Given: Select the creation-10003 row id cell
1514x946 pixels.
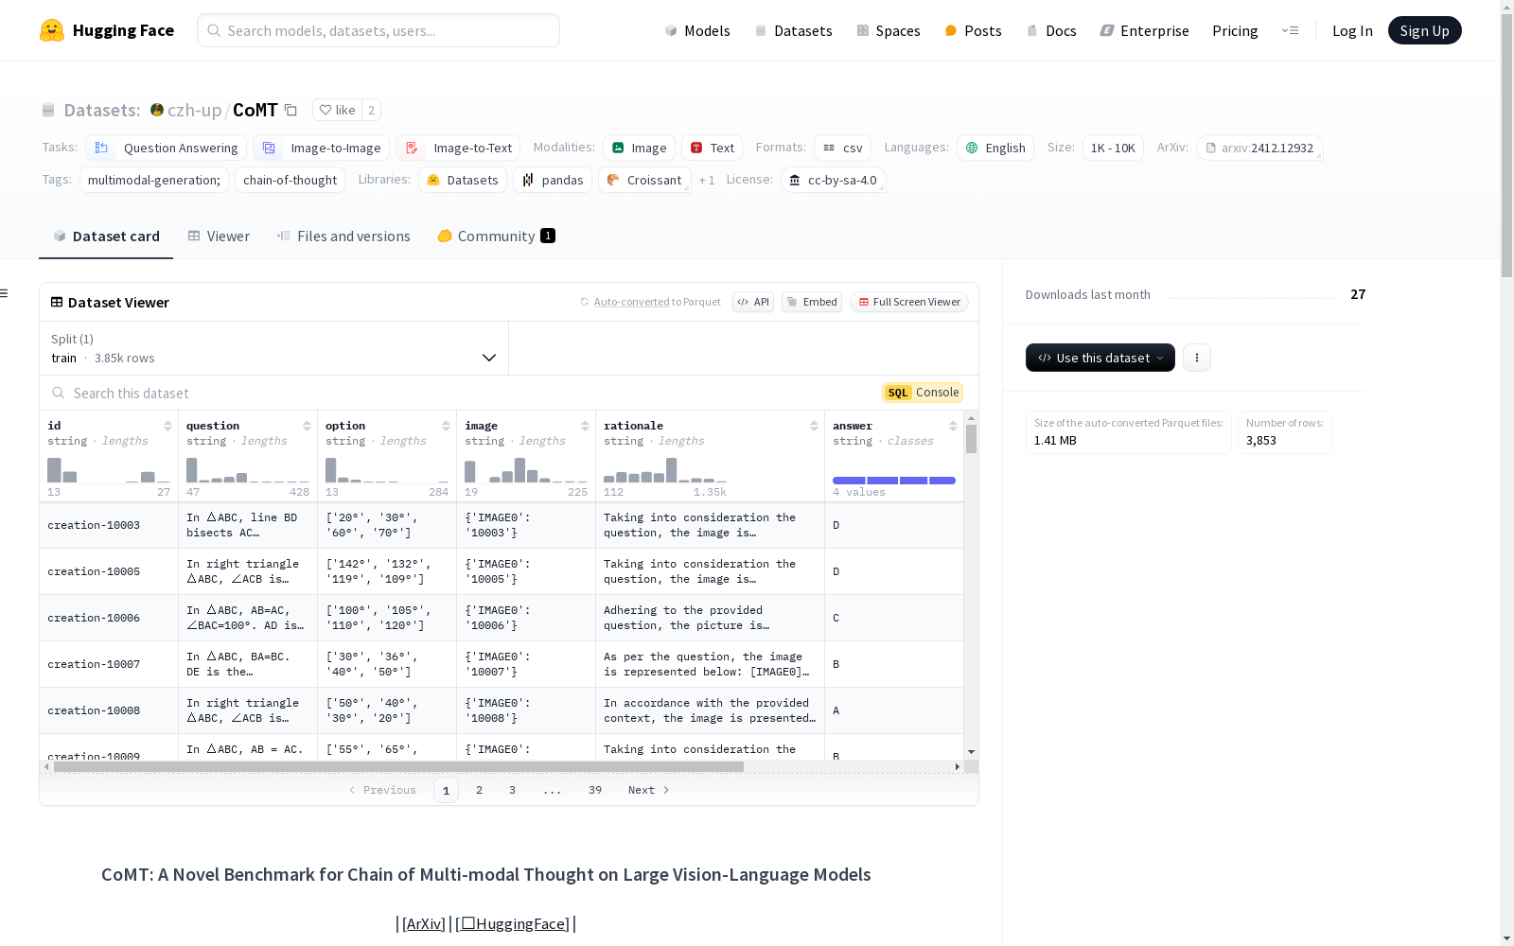Looking at the screenshot, I should click(x=109, y=525).
